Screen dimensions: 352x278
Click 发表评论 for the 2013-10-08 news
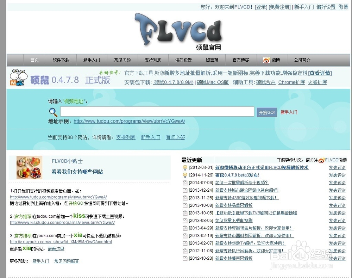[337, 205]
